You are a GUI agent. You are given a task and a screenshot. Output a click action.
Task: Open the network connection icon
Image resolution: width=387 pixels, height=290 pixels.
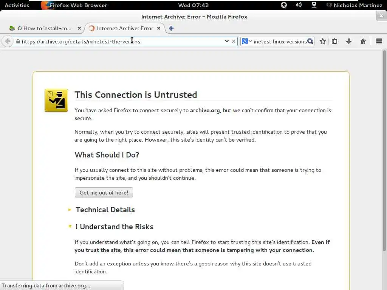click(x=314, y=5)
